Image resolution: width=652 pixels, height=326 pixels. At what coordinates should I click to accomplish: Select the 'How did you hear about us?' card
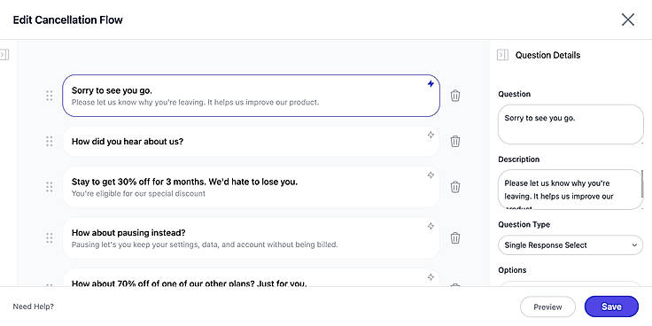coord(252,142)
